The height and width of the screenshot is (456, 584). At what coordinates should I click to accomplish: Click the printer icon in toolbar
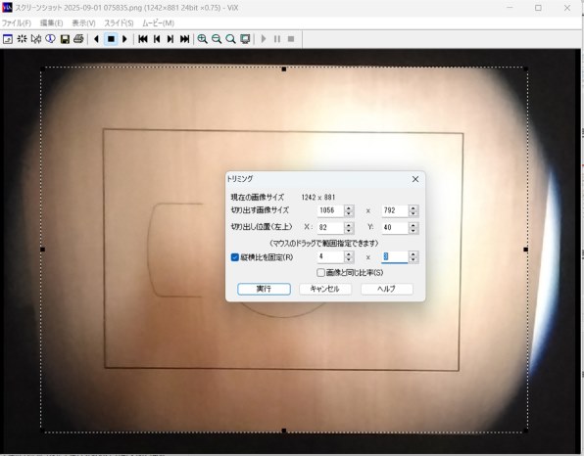pos(78,39)
